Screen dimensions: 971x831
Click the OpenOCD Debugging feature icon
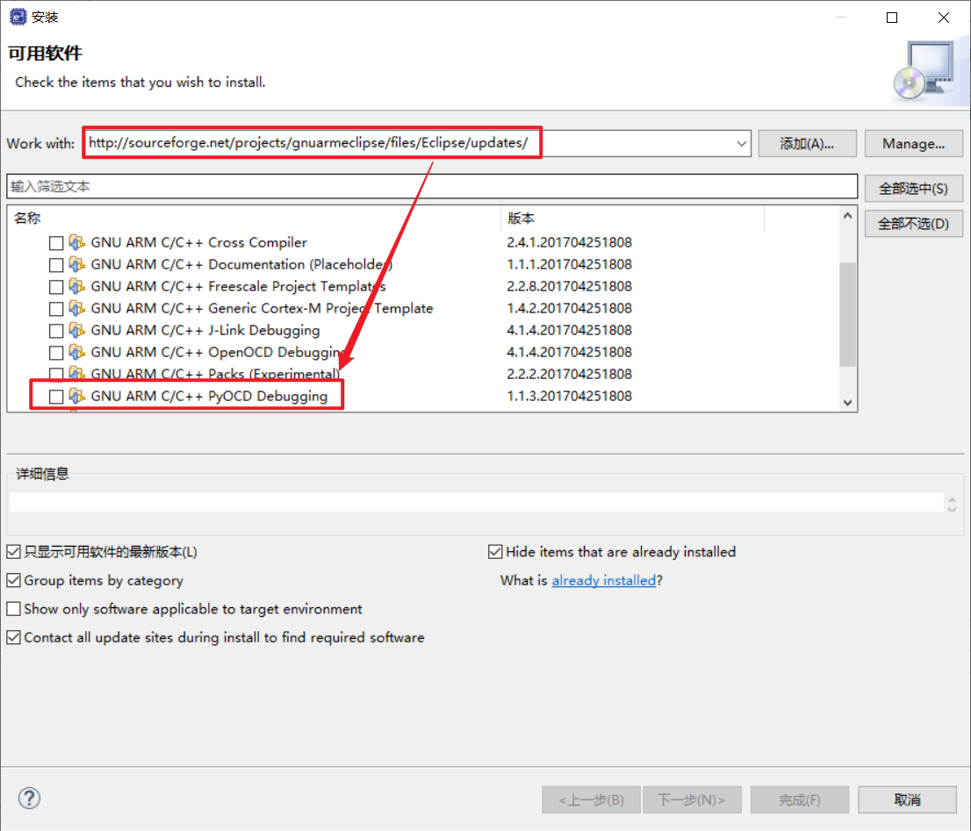coord(76,352)
